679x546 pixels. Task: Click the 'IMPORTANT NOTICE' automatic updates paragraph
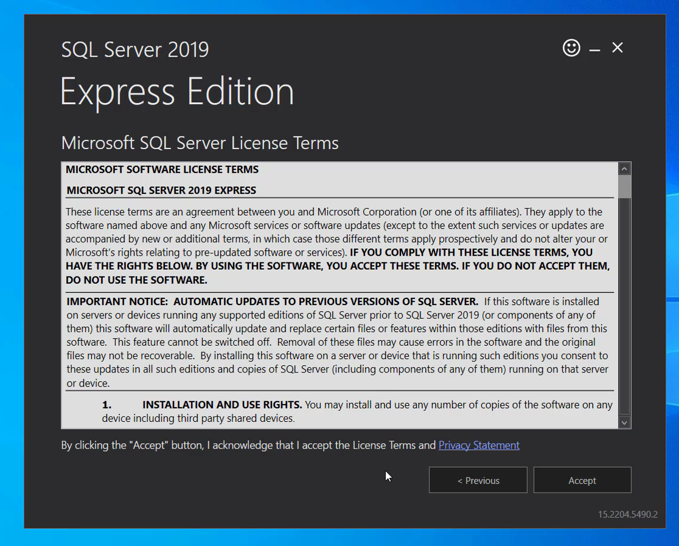pos(338,342)
